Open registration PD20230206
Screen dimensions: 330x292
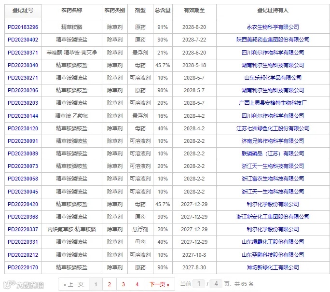[x=23, y=91]
